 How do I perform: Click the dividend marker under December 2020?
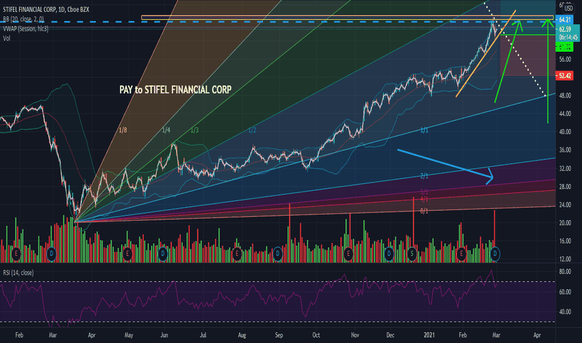[x=388, y=254]
